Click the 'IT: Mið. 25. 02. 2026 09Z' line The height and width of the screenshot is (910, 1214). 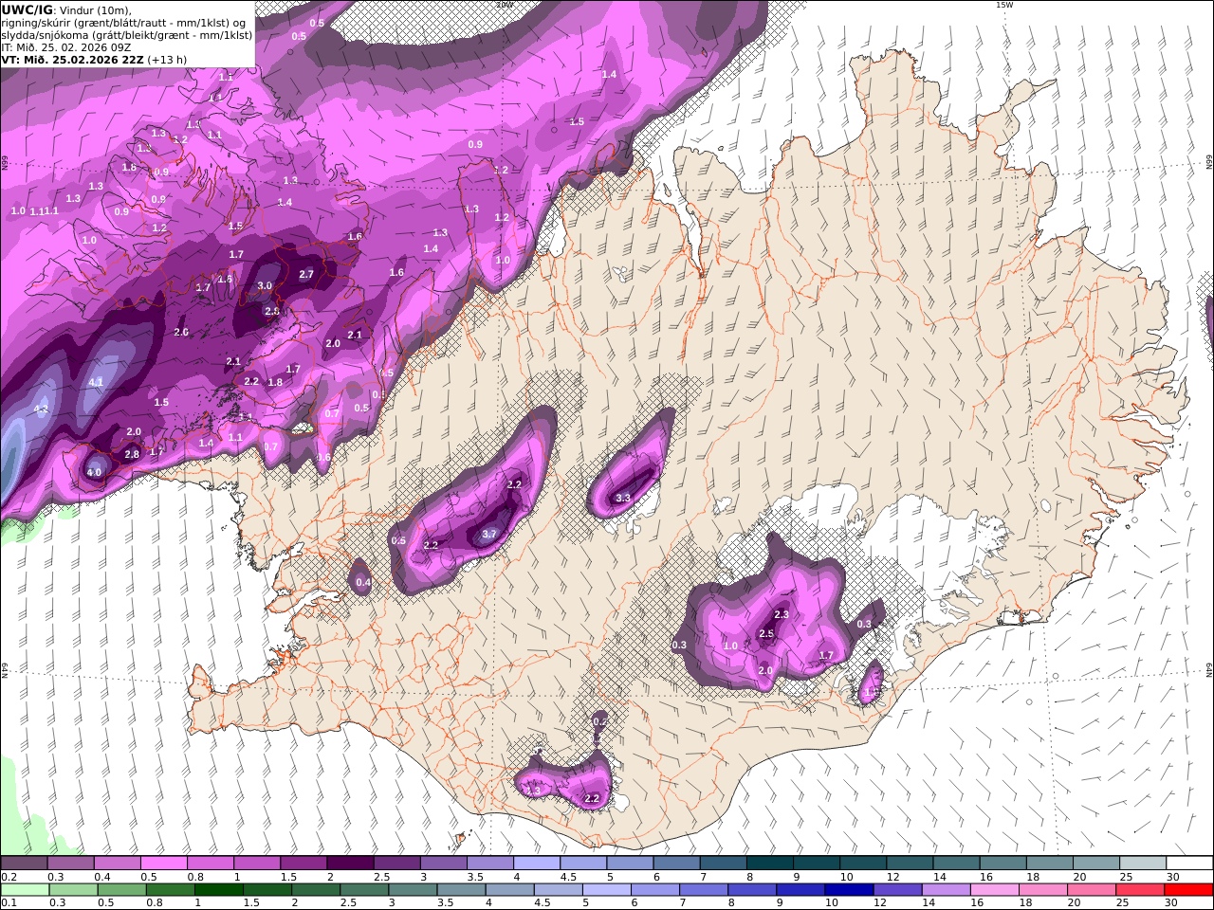coord(66,47)
